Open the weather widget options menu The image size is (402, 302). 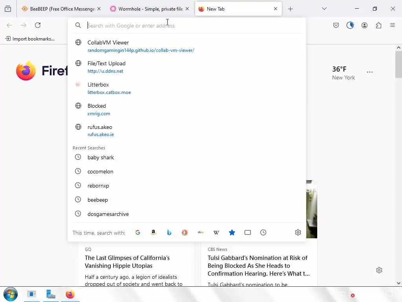370,72
